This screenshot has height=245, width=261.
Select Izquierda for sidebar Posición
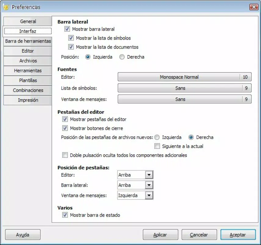coord(88,57)
